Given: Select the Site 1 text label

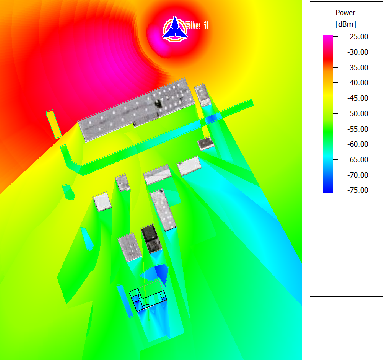Looking at the screenshot, I should pyautogui.click(x=197, y=25).
